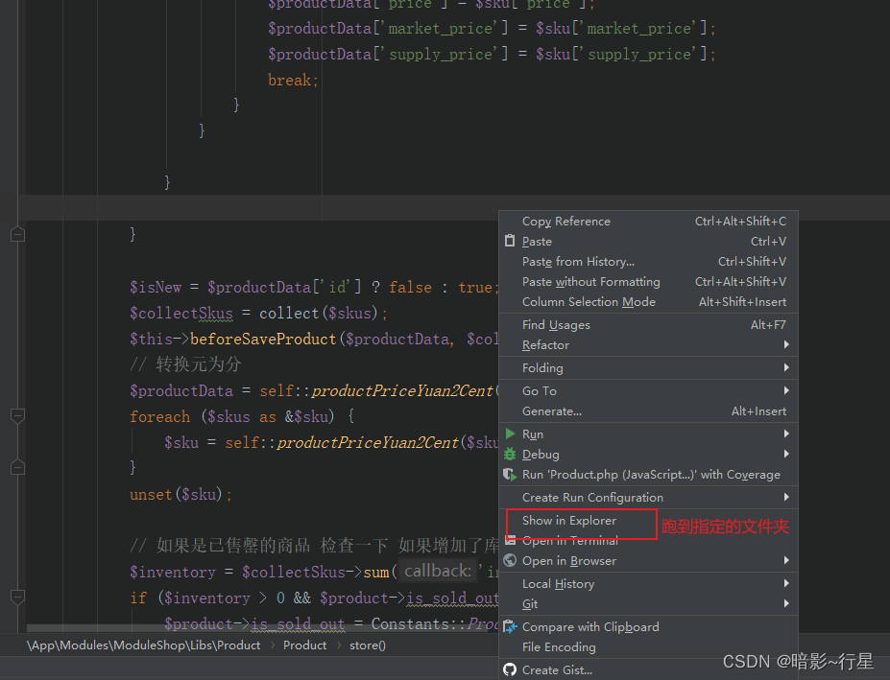Screen dimensions: 890x680
Task: Click the green Run arrow icon
Action: pos(510,434)
